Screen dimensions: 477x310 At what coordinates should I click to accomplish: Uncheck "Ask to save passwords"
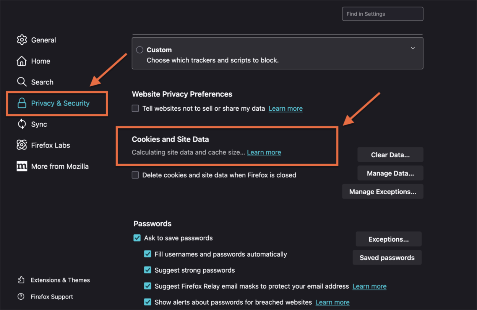[137, 238]
